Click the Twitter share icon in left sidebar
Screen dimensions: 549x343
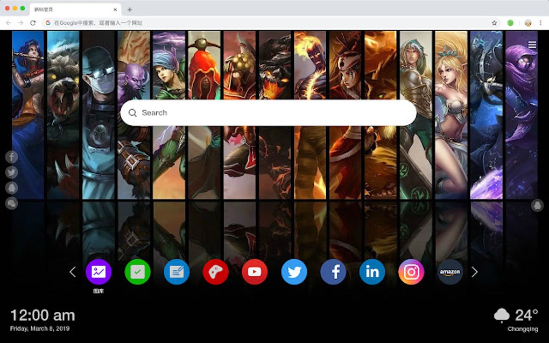[x=11, y=173]
